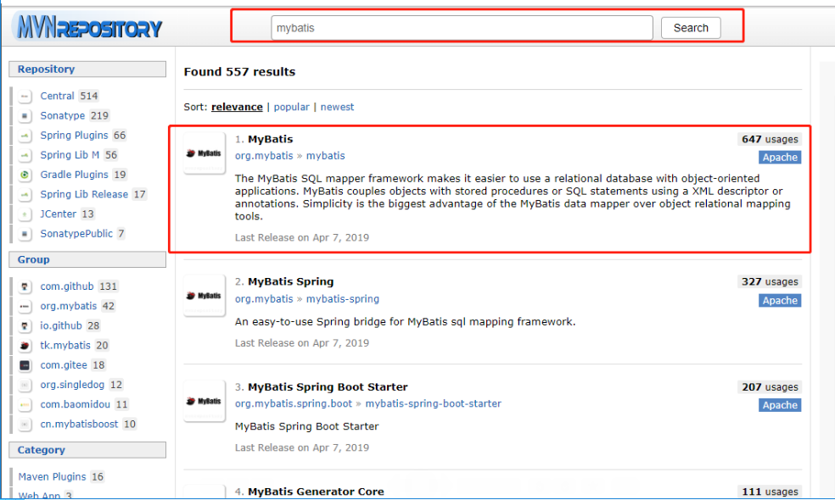Filter by Spring Lib M repository
This screenshot has height=500, width=835.
[70, 155]
